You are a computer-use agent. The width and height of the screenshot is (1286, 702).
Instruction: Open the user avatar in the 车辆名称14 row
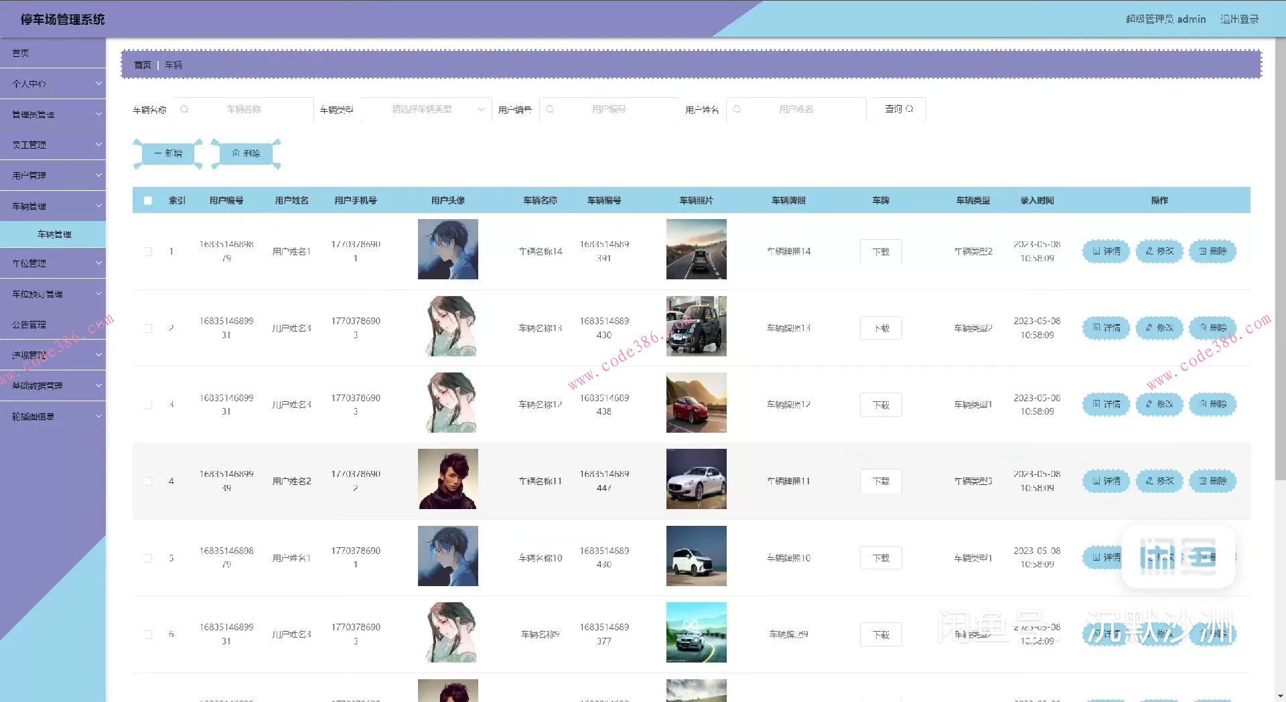pos(448,249)
